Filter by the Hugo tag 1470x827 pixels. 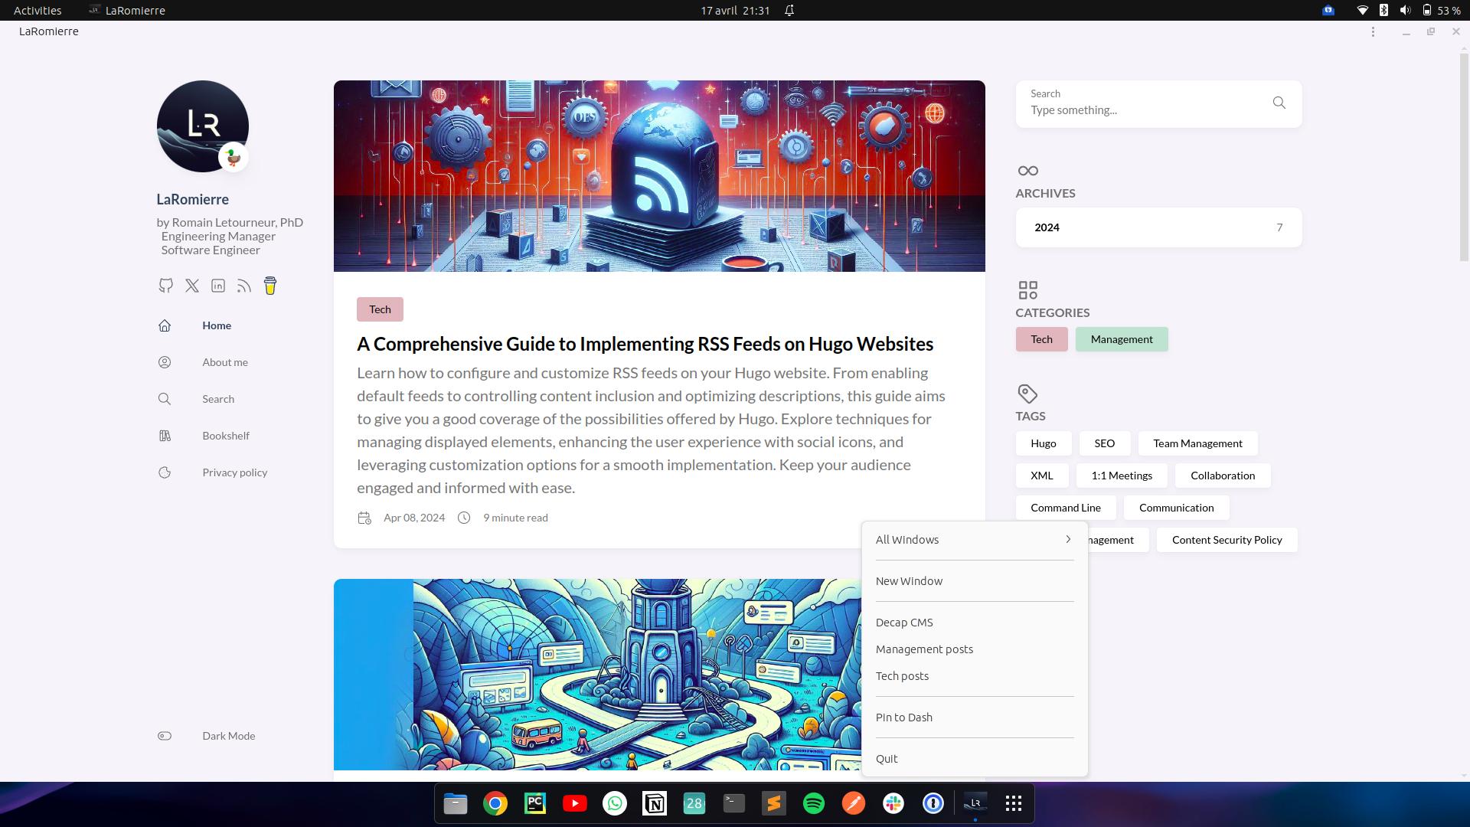(x=1043, y=443)
